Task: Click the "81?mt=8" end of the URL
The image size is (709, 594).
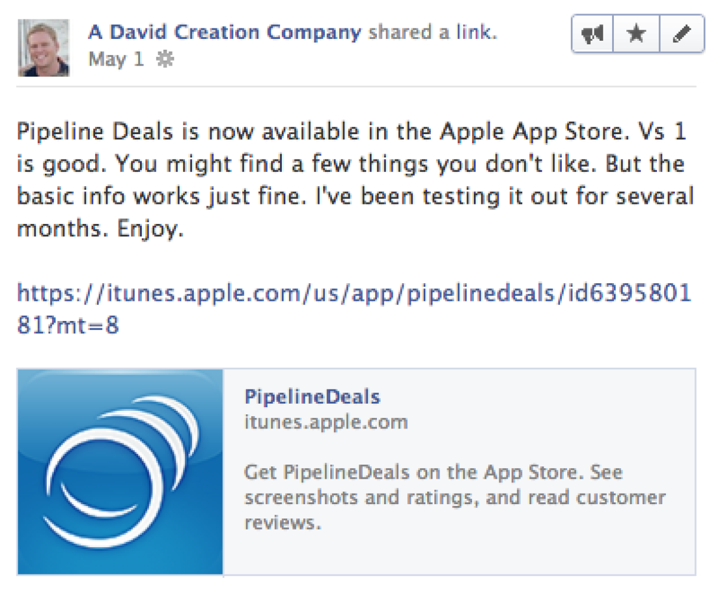Action: (x=68, y=326)
